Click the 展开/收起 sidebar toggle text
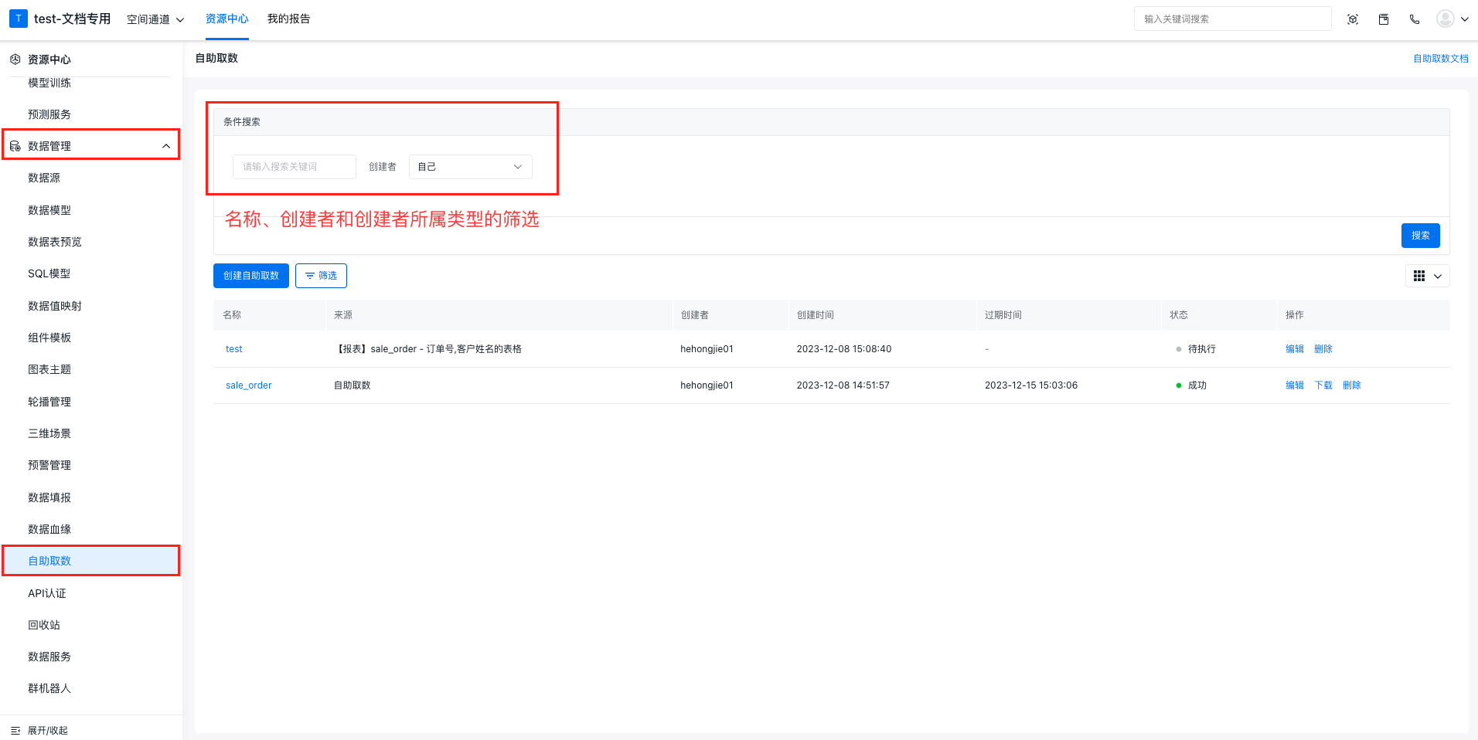This screenshot has height=740, width=1478. 48,731
